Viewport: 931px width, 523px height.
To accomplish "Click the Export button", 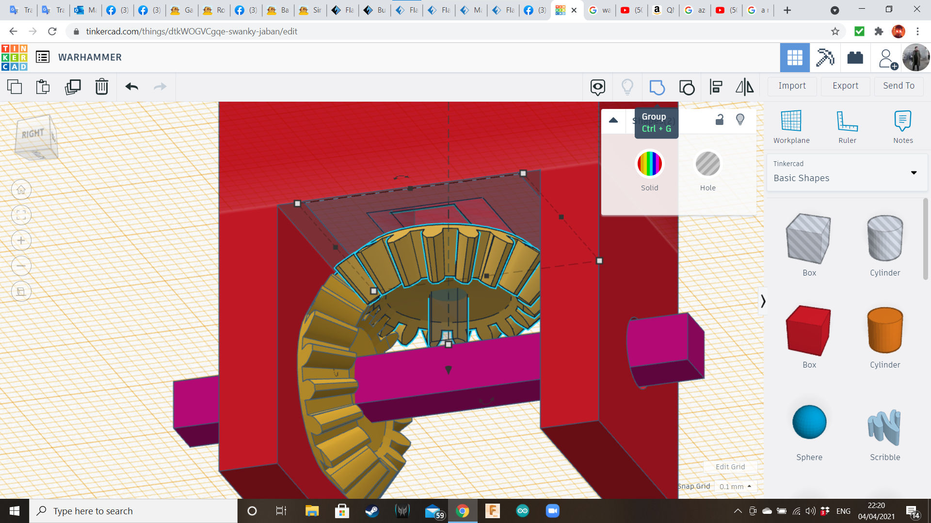I will point(845,86).
